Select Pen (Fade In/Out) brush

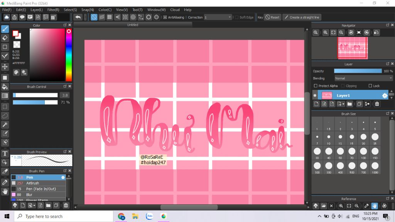click(38, 189)
